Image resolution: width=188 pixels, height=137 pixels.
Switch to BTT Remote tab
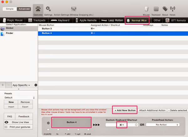(175, 20)
